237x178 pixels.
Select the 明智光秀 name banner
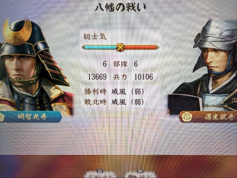coord(31,117)
